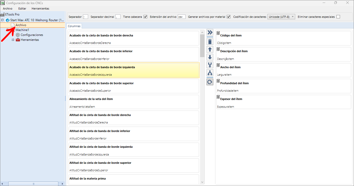This screenshot has width=354, height=186.
Task: Click the columns list scroll-up arrow
Action: point(202,32)
